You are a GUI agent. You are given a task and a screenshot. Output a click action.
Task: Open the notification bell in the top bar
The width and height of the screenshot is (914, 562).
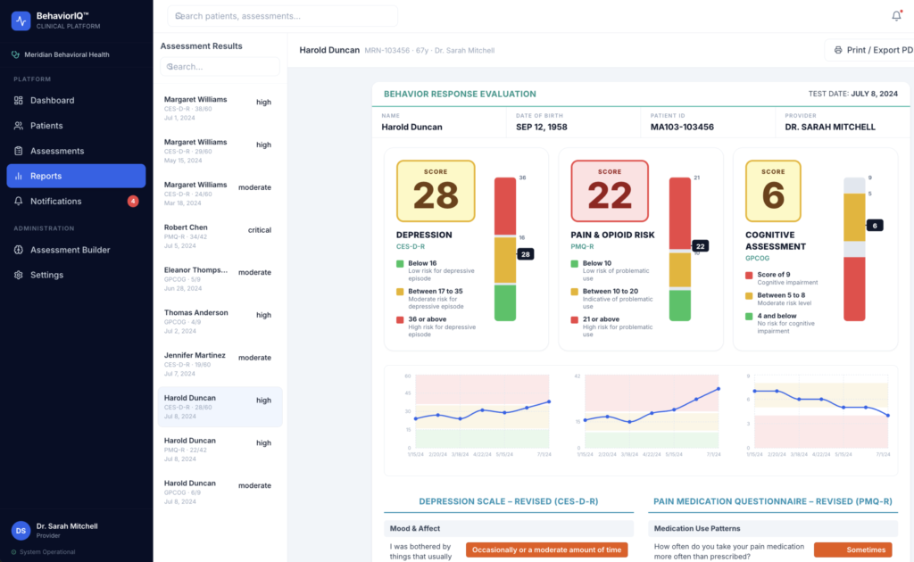[x=896, y=16]
